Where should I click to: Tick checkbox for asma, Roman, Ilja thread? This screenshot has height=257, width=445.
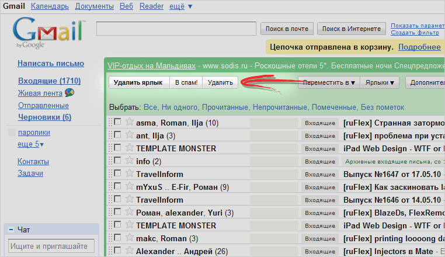click(x=117, y=122)
